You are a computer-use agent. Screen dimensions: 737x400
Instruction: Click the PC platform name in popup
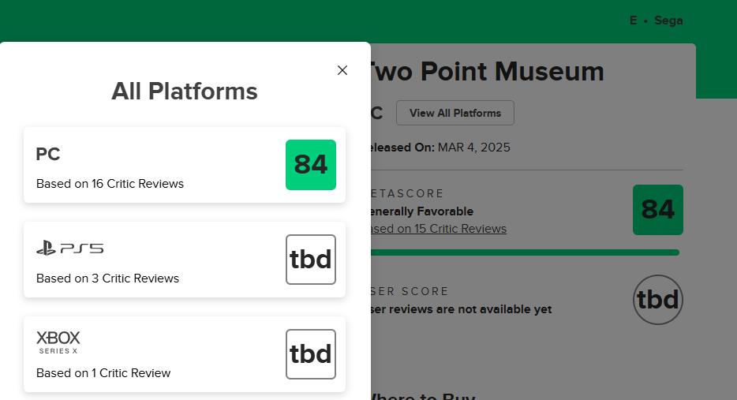48,155
